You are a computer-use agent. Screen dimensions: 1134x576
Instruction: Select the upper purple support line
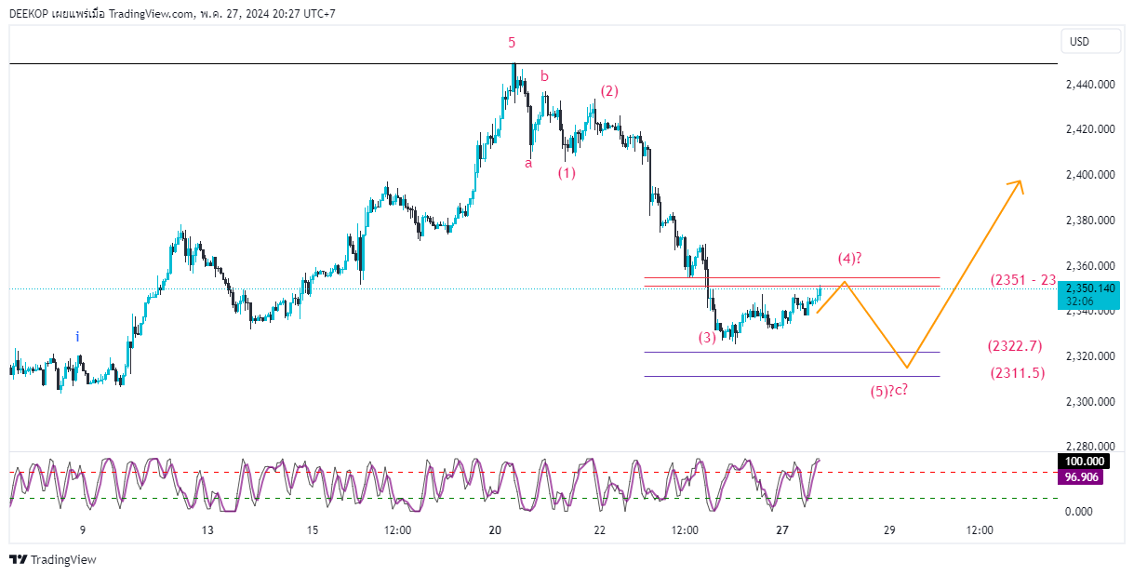pos(792,352)
